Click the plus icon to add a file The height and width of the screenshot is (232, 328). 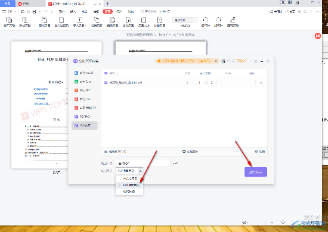(x=184, y=151)
